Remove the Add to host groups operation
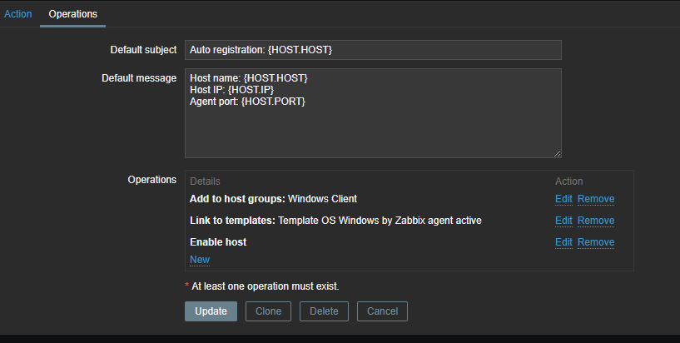680x343 pixels. coord(596,199)
